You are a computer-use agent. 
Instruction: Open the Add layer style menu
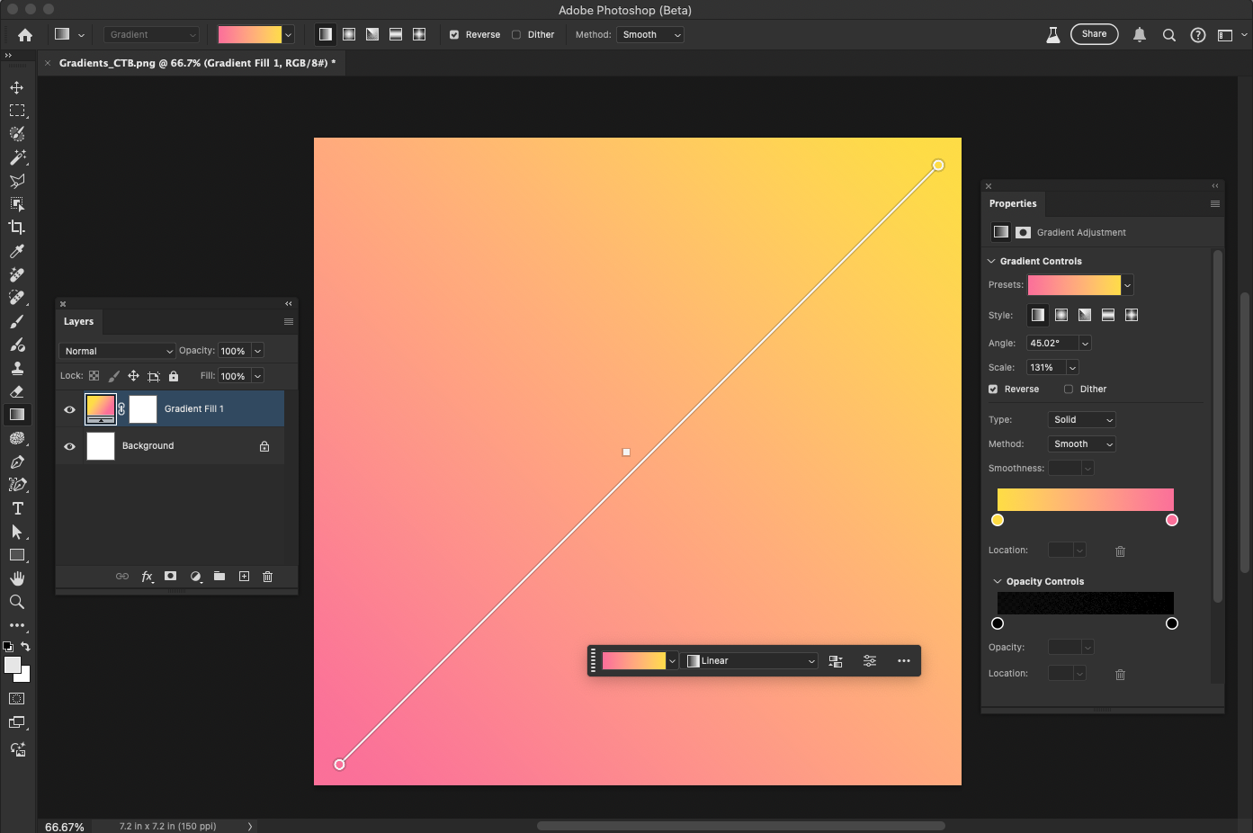(x=148, y=577)
